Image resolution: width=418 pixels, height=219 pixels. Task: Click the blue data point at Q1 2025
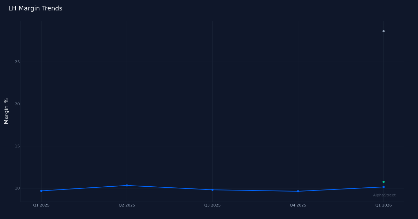click(41, 191)
